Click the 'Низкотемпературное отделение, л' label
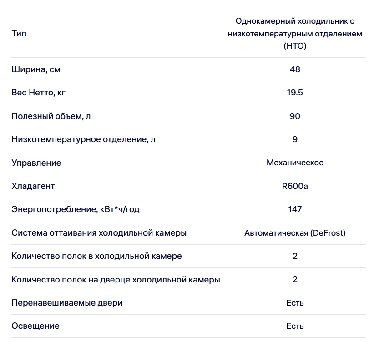 [83, 139]
